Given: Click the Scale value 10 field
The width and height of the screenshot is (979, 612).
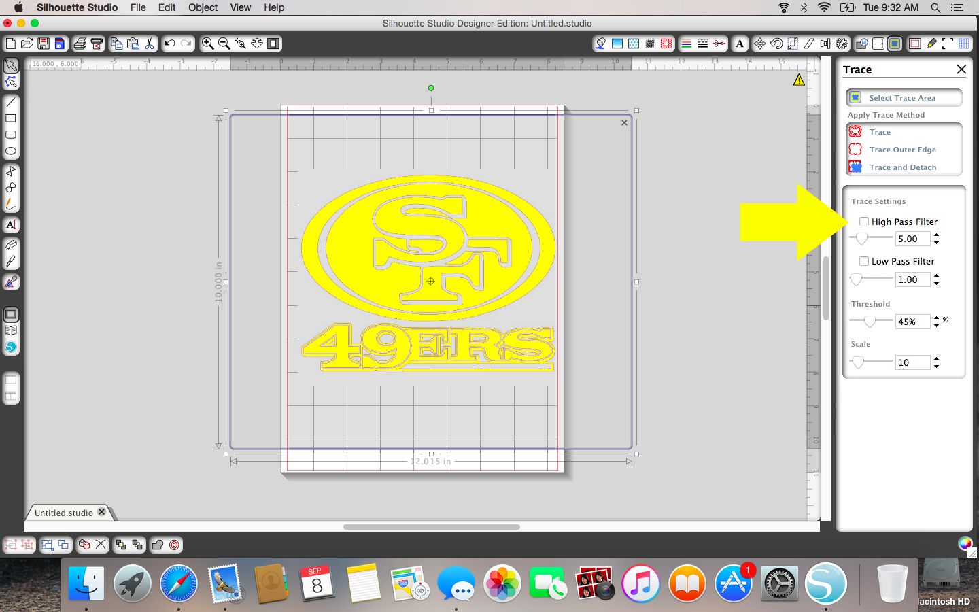Looking at the screenshot, I should (912, 362).
